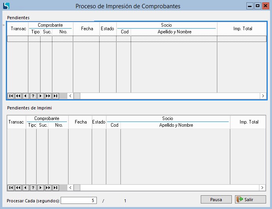The image size is (272, 209).
Task: Maximize the Proceso de Impresión window
Action: tap(257, 6)
